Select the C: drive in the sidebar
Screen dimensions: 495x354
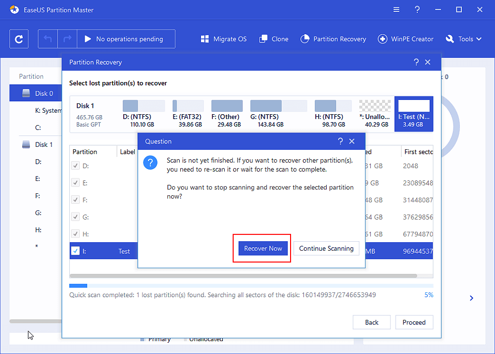[x=38, y=128]
